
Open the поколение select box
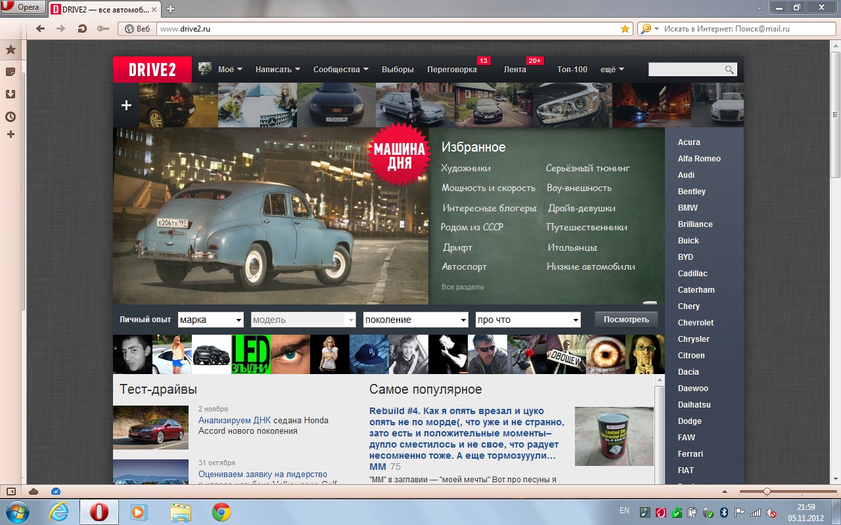416,320
